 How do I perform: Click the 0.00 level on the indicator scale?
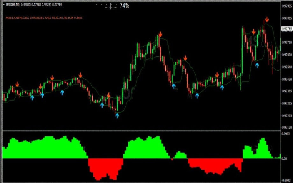285,158
